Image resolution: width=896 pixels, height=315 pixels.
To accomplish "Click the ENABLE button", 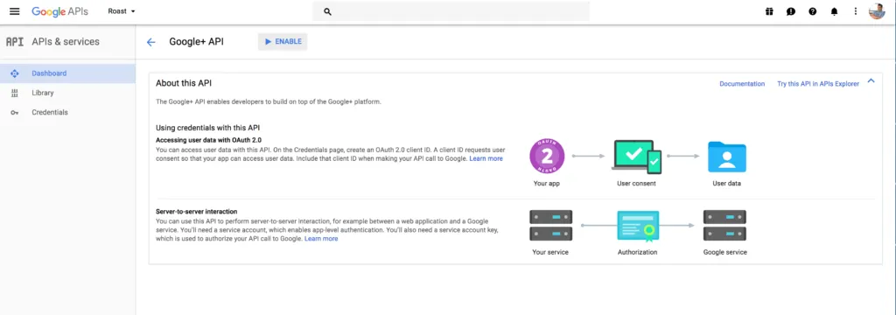I will pos(283,42).
